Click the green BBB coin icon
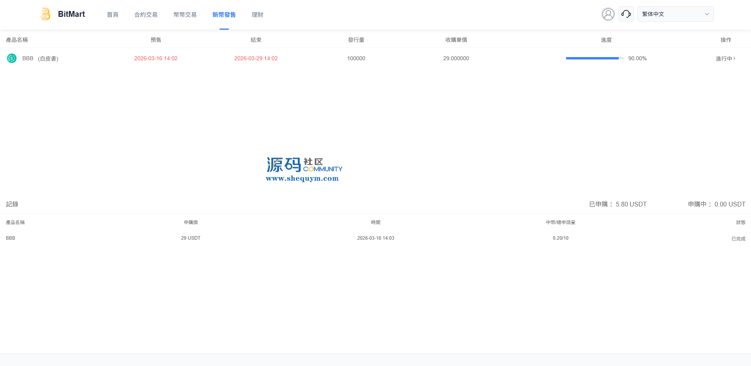 point(12,58)
